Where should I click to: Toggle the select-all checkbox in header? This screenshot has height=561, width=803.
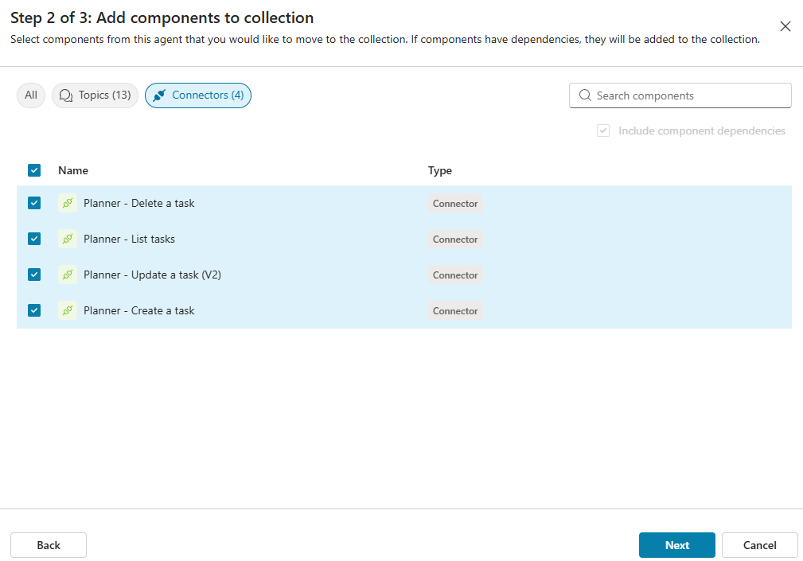point(34,170)
